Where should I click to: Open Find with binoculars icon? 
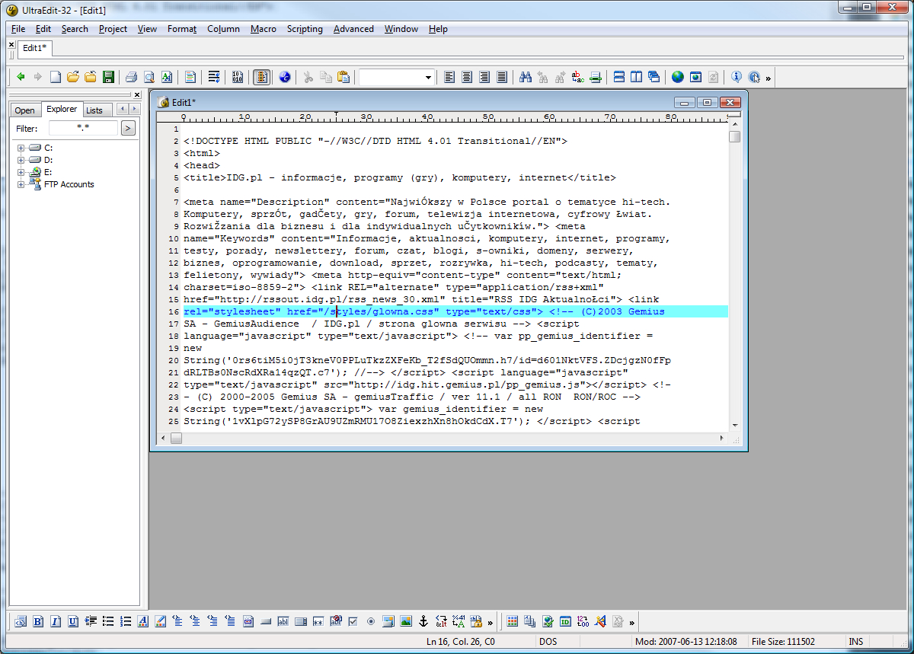point(525,77)
